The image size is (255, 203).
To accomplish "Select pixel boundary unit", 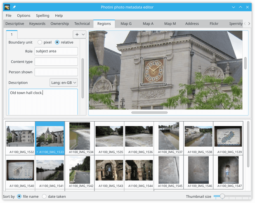I will [40, 42].
